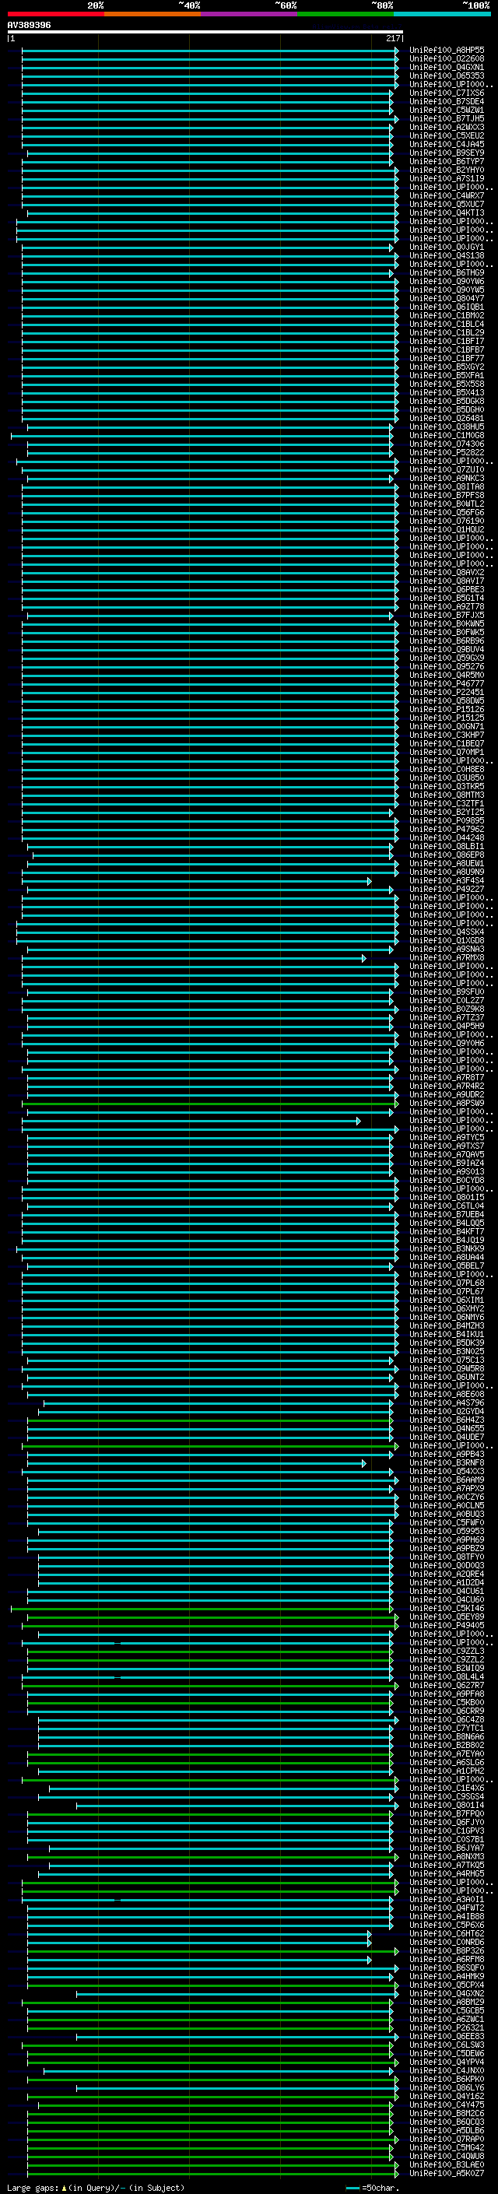Image resolution: width=498 pixels, height=2194 pixels.
Task: Select hit label UniRef100_B5X413
Action: (447, 392)
